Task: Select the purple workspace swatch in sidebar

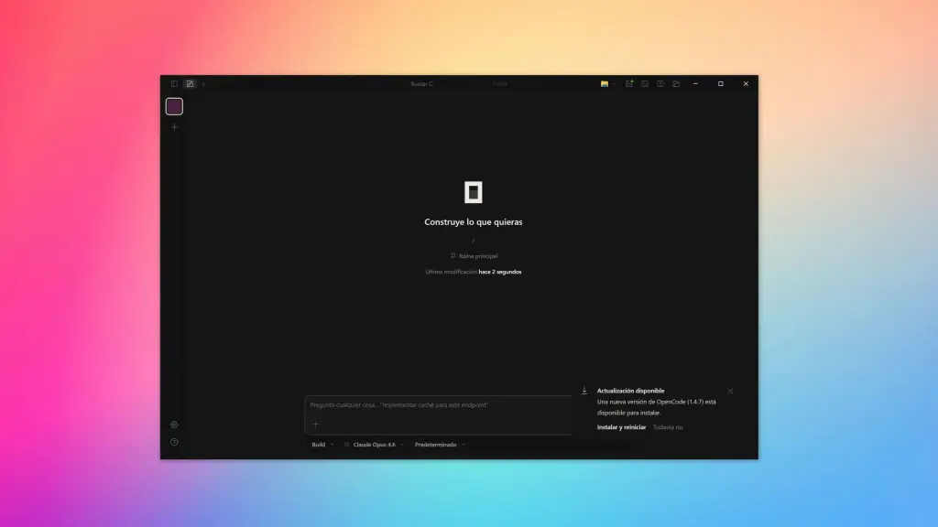Action: (x=174, y=106)
